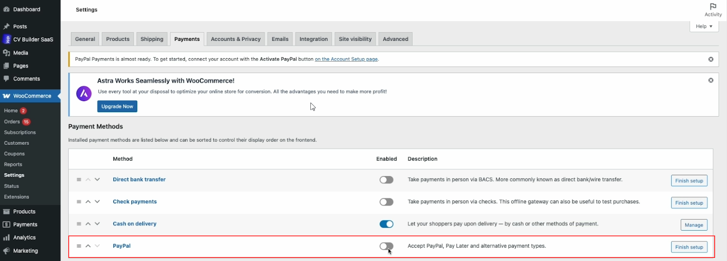Open the Site visibility tab
Screen dimensions: 727x261
click(355, 39)
